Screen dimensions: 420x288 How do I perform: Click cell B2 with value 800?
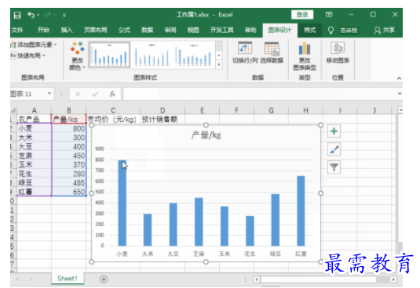point(69,128)
